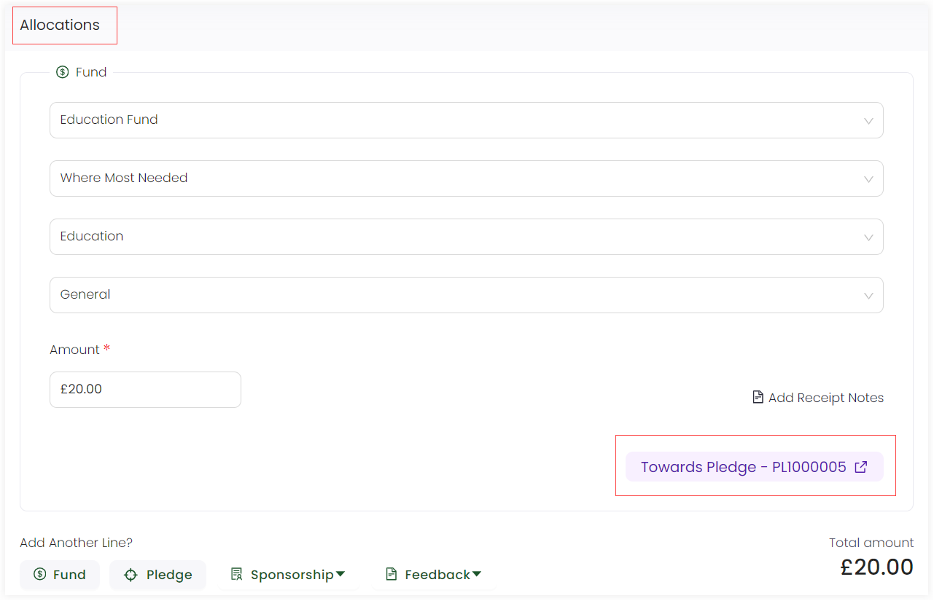Image resolution: width=934 pixels, height=601 pixels.
Task: Click the Allocations heading
Action: click(60, 25)
